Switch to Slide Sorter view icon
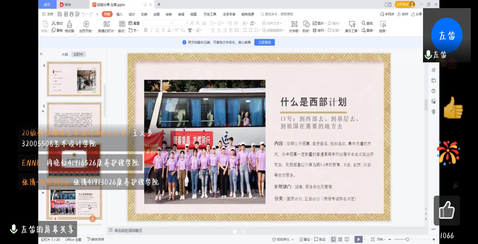Viewport: 478px width, 244px height. pos(340,240)
